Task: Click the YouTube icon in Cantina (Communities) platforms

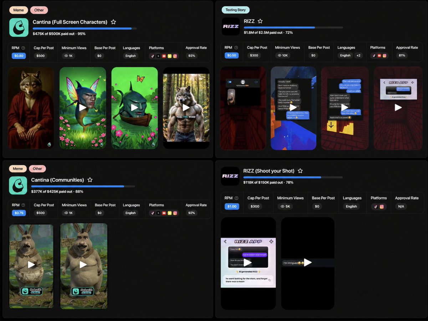Action: 164,213
